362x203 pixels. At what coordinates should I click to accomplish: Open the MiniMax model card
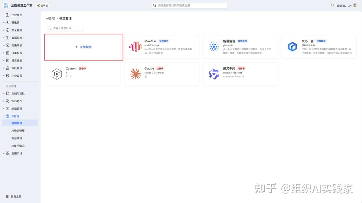point(162,47)
